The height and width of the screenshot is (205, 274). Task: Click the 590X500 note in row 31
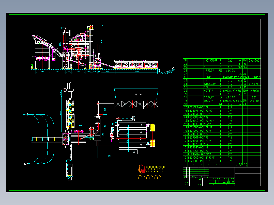coord(254,61)
